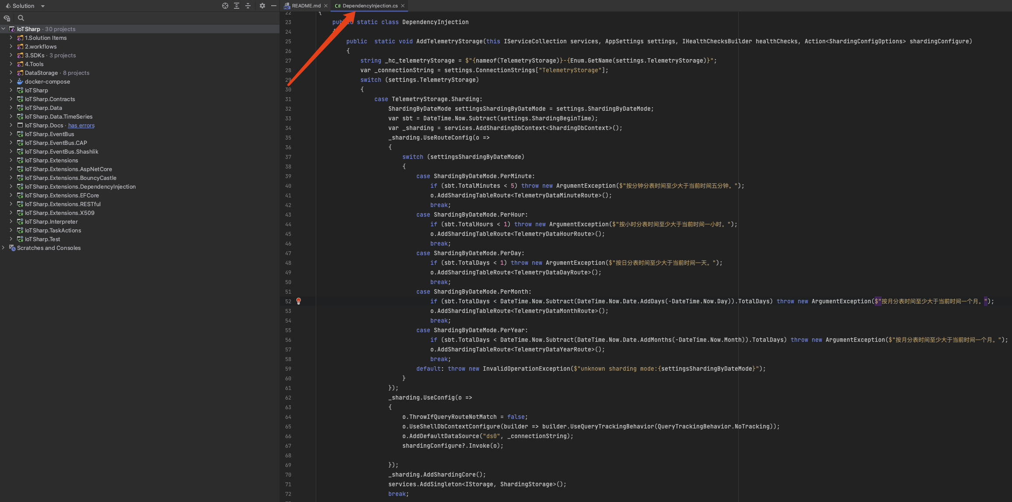Click the search icon in the Solution panel
The image size is (1012, 502).
21,18
